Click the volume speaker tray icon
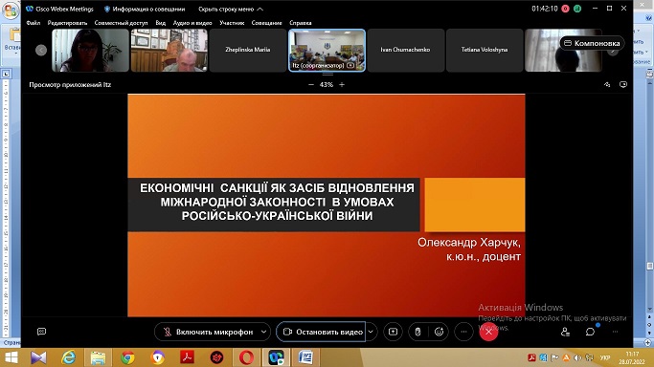The image size is (654, 367). (577, 357)
